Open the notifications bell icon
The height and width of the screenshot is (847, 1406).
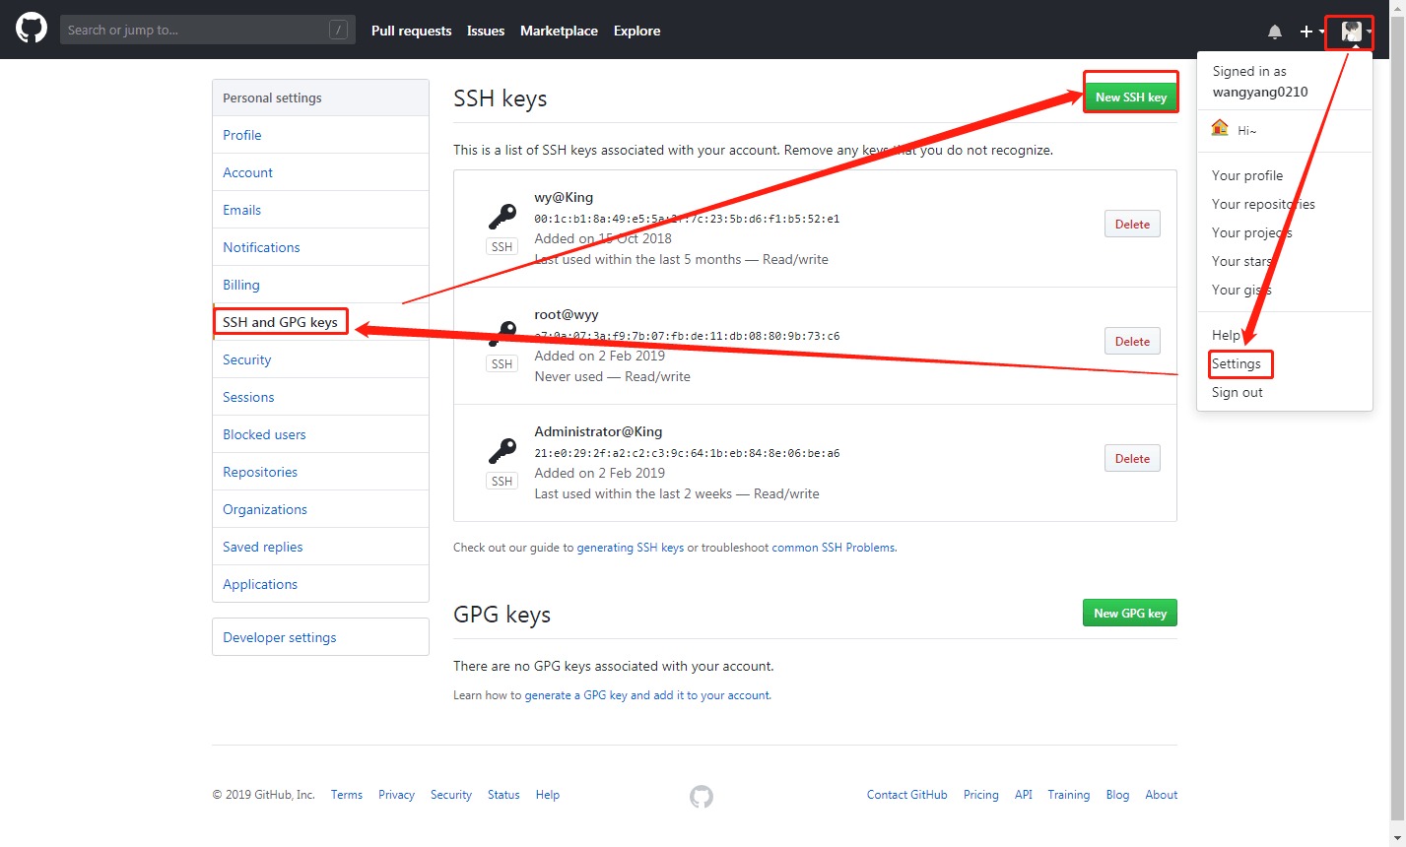coord(1275,32)
